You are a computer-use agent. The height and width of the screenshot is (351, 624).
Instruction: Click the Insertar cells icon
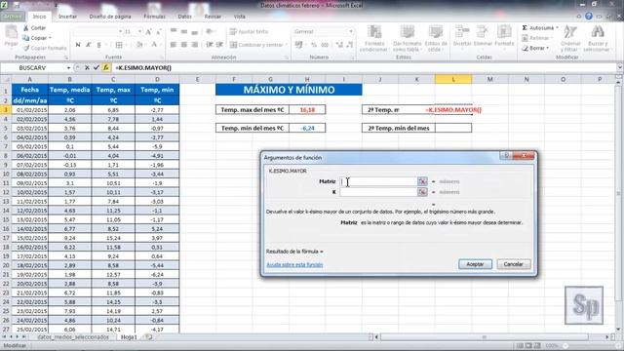(462, 32)
